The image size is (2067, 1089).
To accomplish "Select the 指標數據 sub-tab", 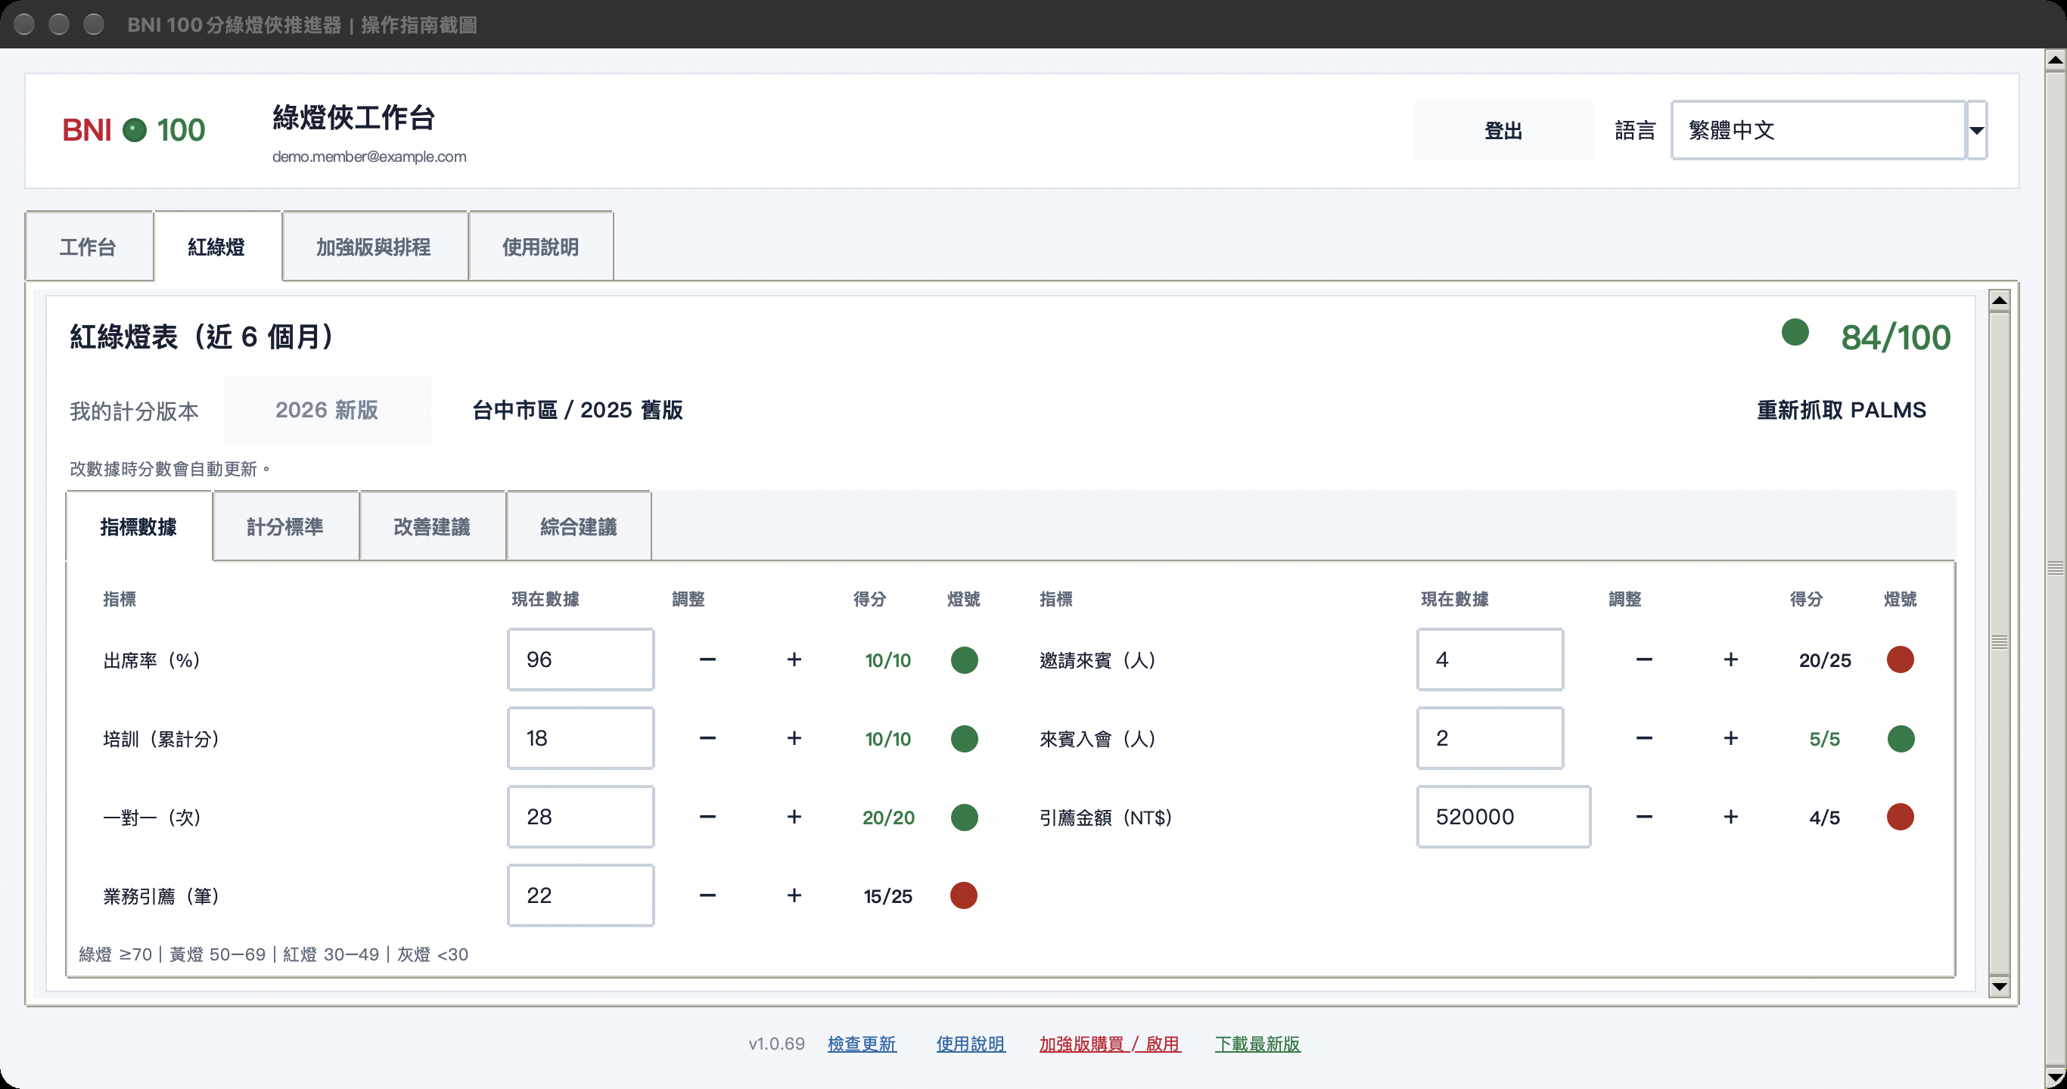I will tap(138, 526).
